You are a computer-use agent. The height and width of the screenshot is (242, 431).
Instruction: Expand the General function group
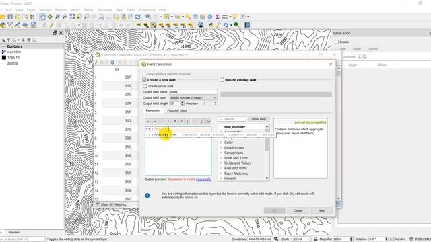click(221, 179)
